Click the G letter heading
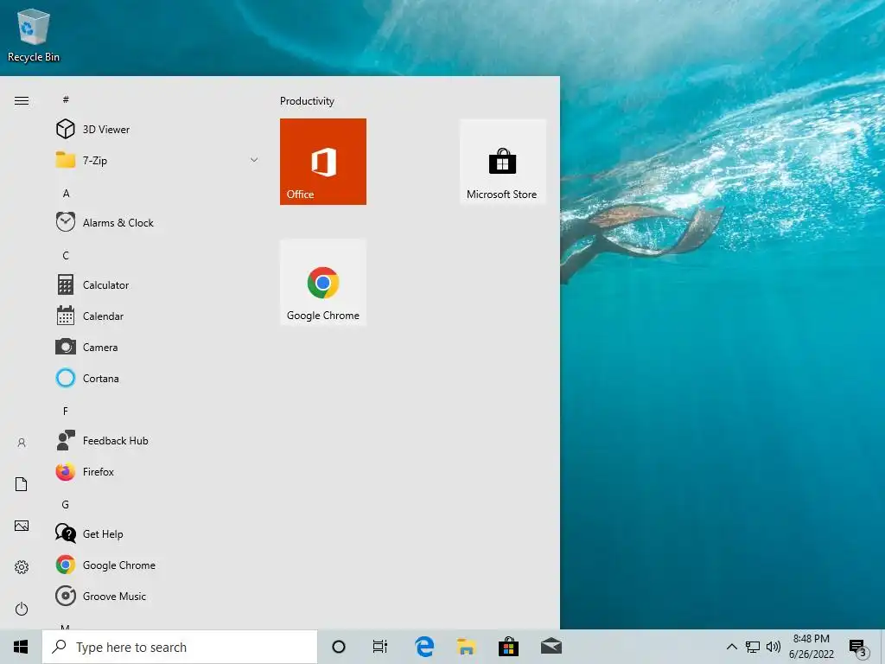The width and height of the screenshot is (885, 664). tap(66, 505)
